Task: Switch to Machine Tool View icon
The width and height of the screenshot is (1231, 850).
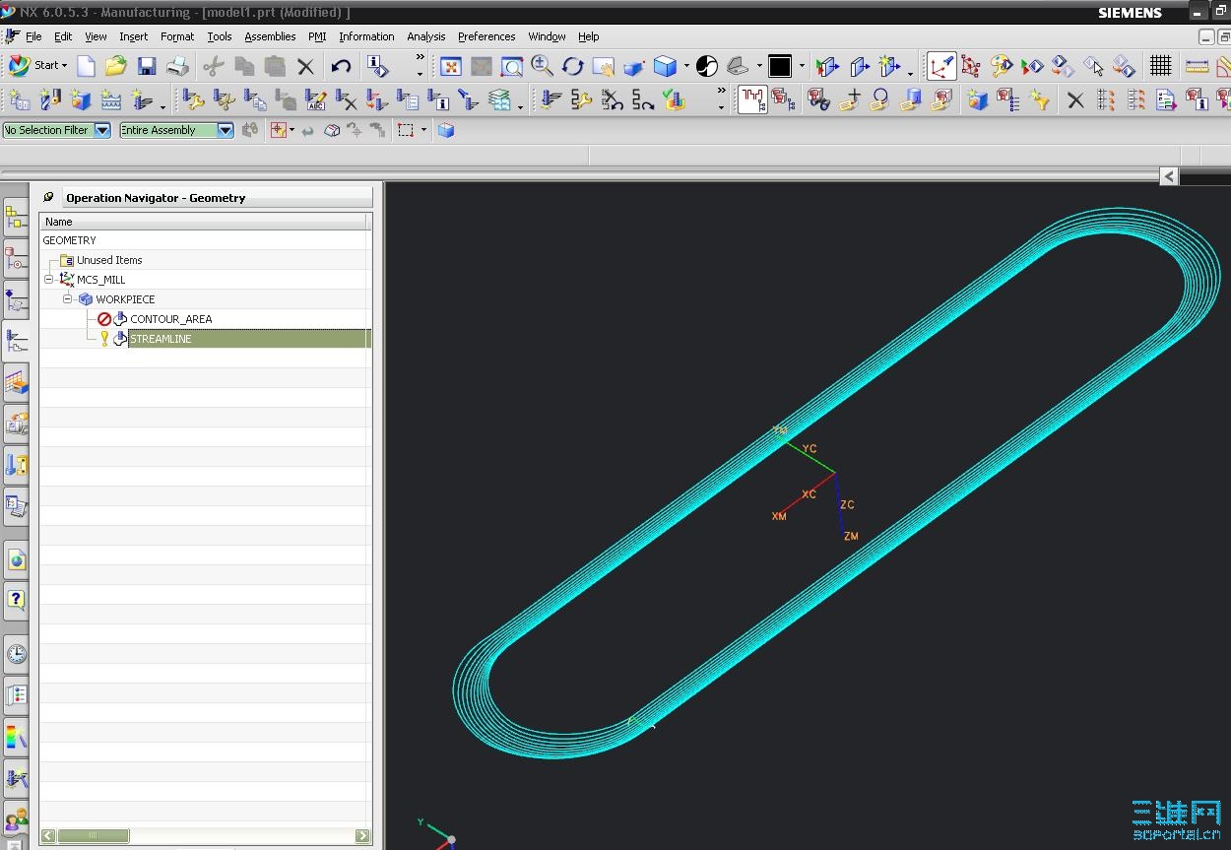Action: [784, 99]
